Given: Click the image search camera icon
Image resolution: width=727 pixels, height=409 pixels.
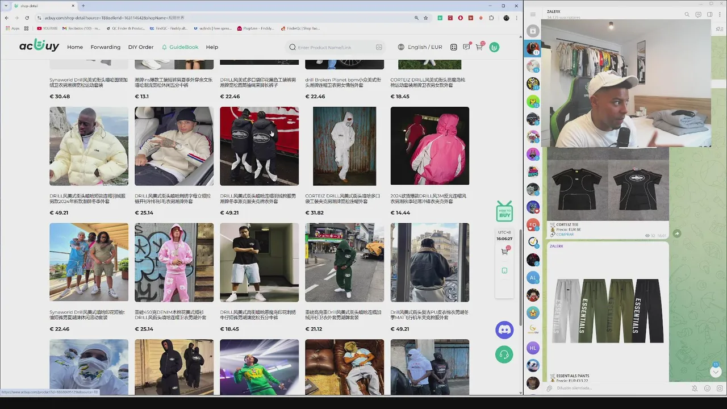Looking at the screenshot, I should pos(379,47).
